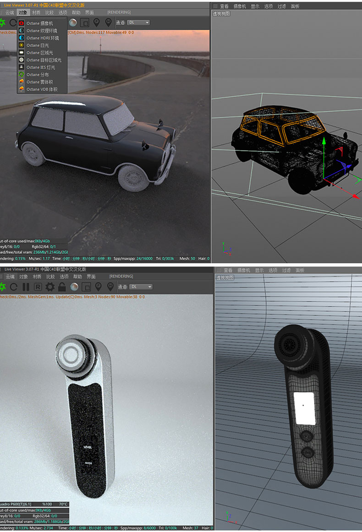This screenshot has height=532, width=362.
Task: Click the render region square icon in the lower Live Viewer
Action: pos(86,288)
